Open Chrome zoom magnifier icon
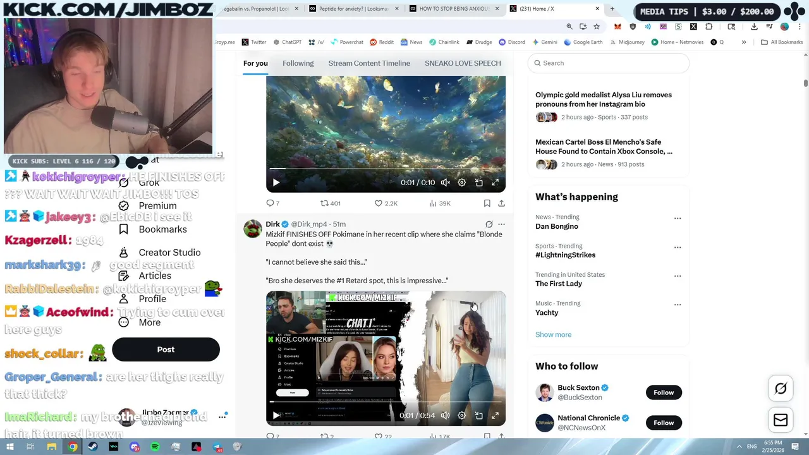Image resolution: width=809 pixels, height=455 pixels. [569, 27]
